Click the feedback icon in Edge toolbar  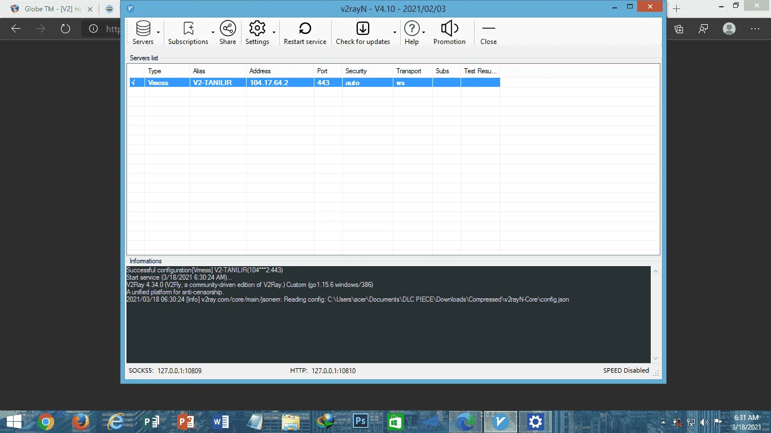coord(703,29)
